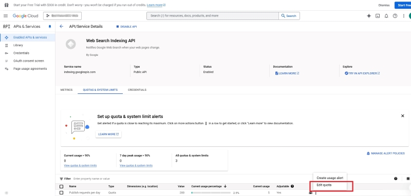Switch to the Metrics tab
Viewport: 411px width, 196px height.
click(x=66, y=90)
